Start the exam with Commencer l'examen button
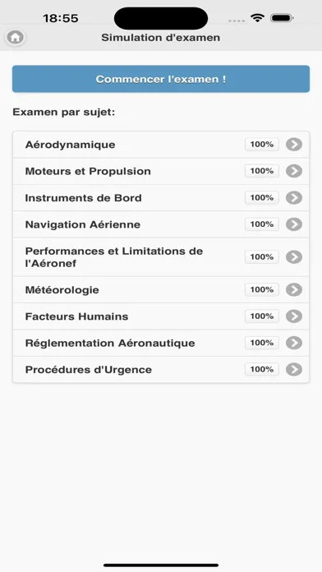322x572 pixels. [x=161, y=79]
